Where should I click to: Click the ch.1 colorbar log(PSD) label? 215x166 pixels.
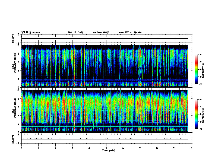click(203, 71)
